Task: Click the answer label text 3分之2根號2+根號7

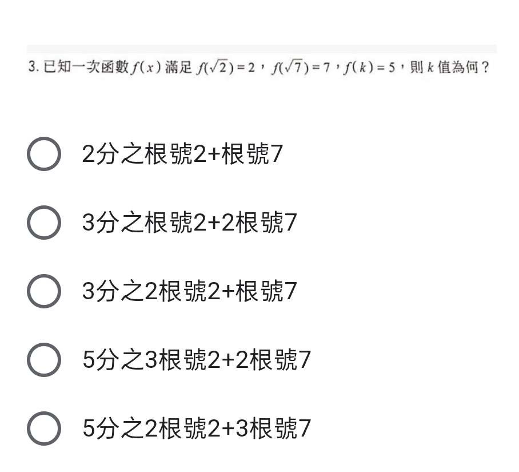Action: point(189,291)
